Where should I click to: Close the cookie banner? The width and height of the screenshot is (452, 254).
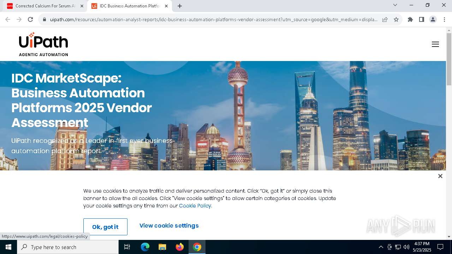(440, 176)
